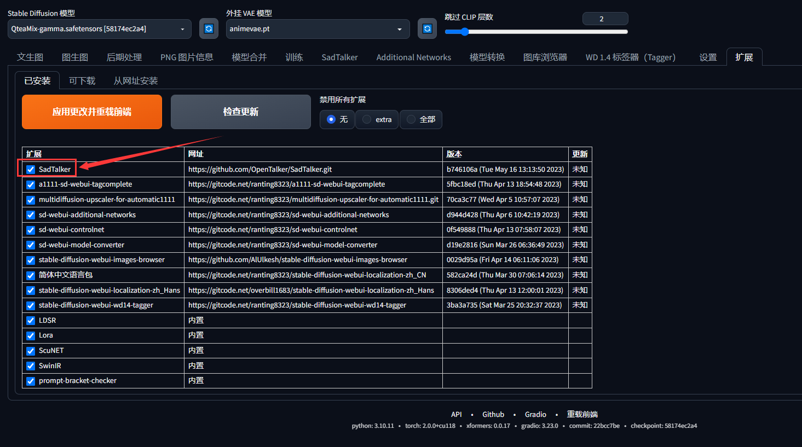Open the 设置 tab
Screen dimensions: 802x447
(x=708, y=56)
